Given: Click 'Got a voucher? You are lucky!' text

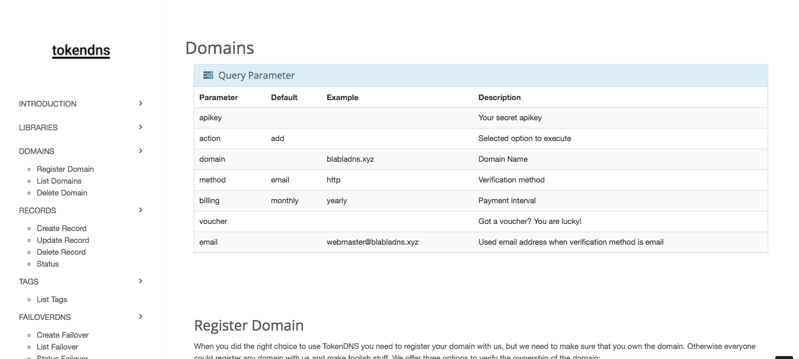Looking at the screenshot, I should (530, 221).
